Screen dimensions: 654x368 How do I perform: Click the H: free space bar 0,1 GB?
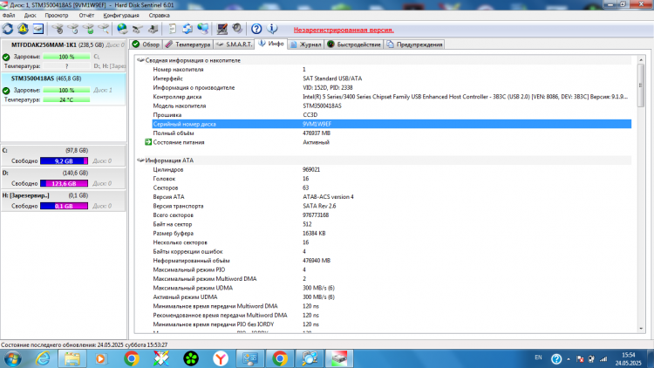click(x=64, y=206)
